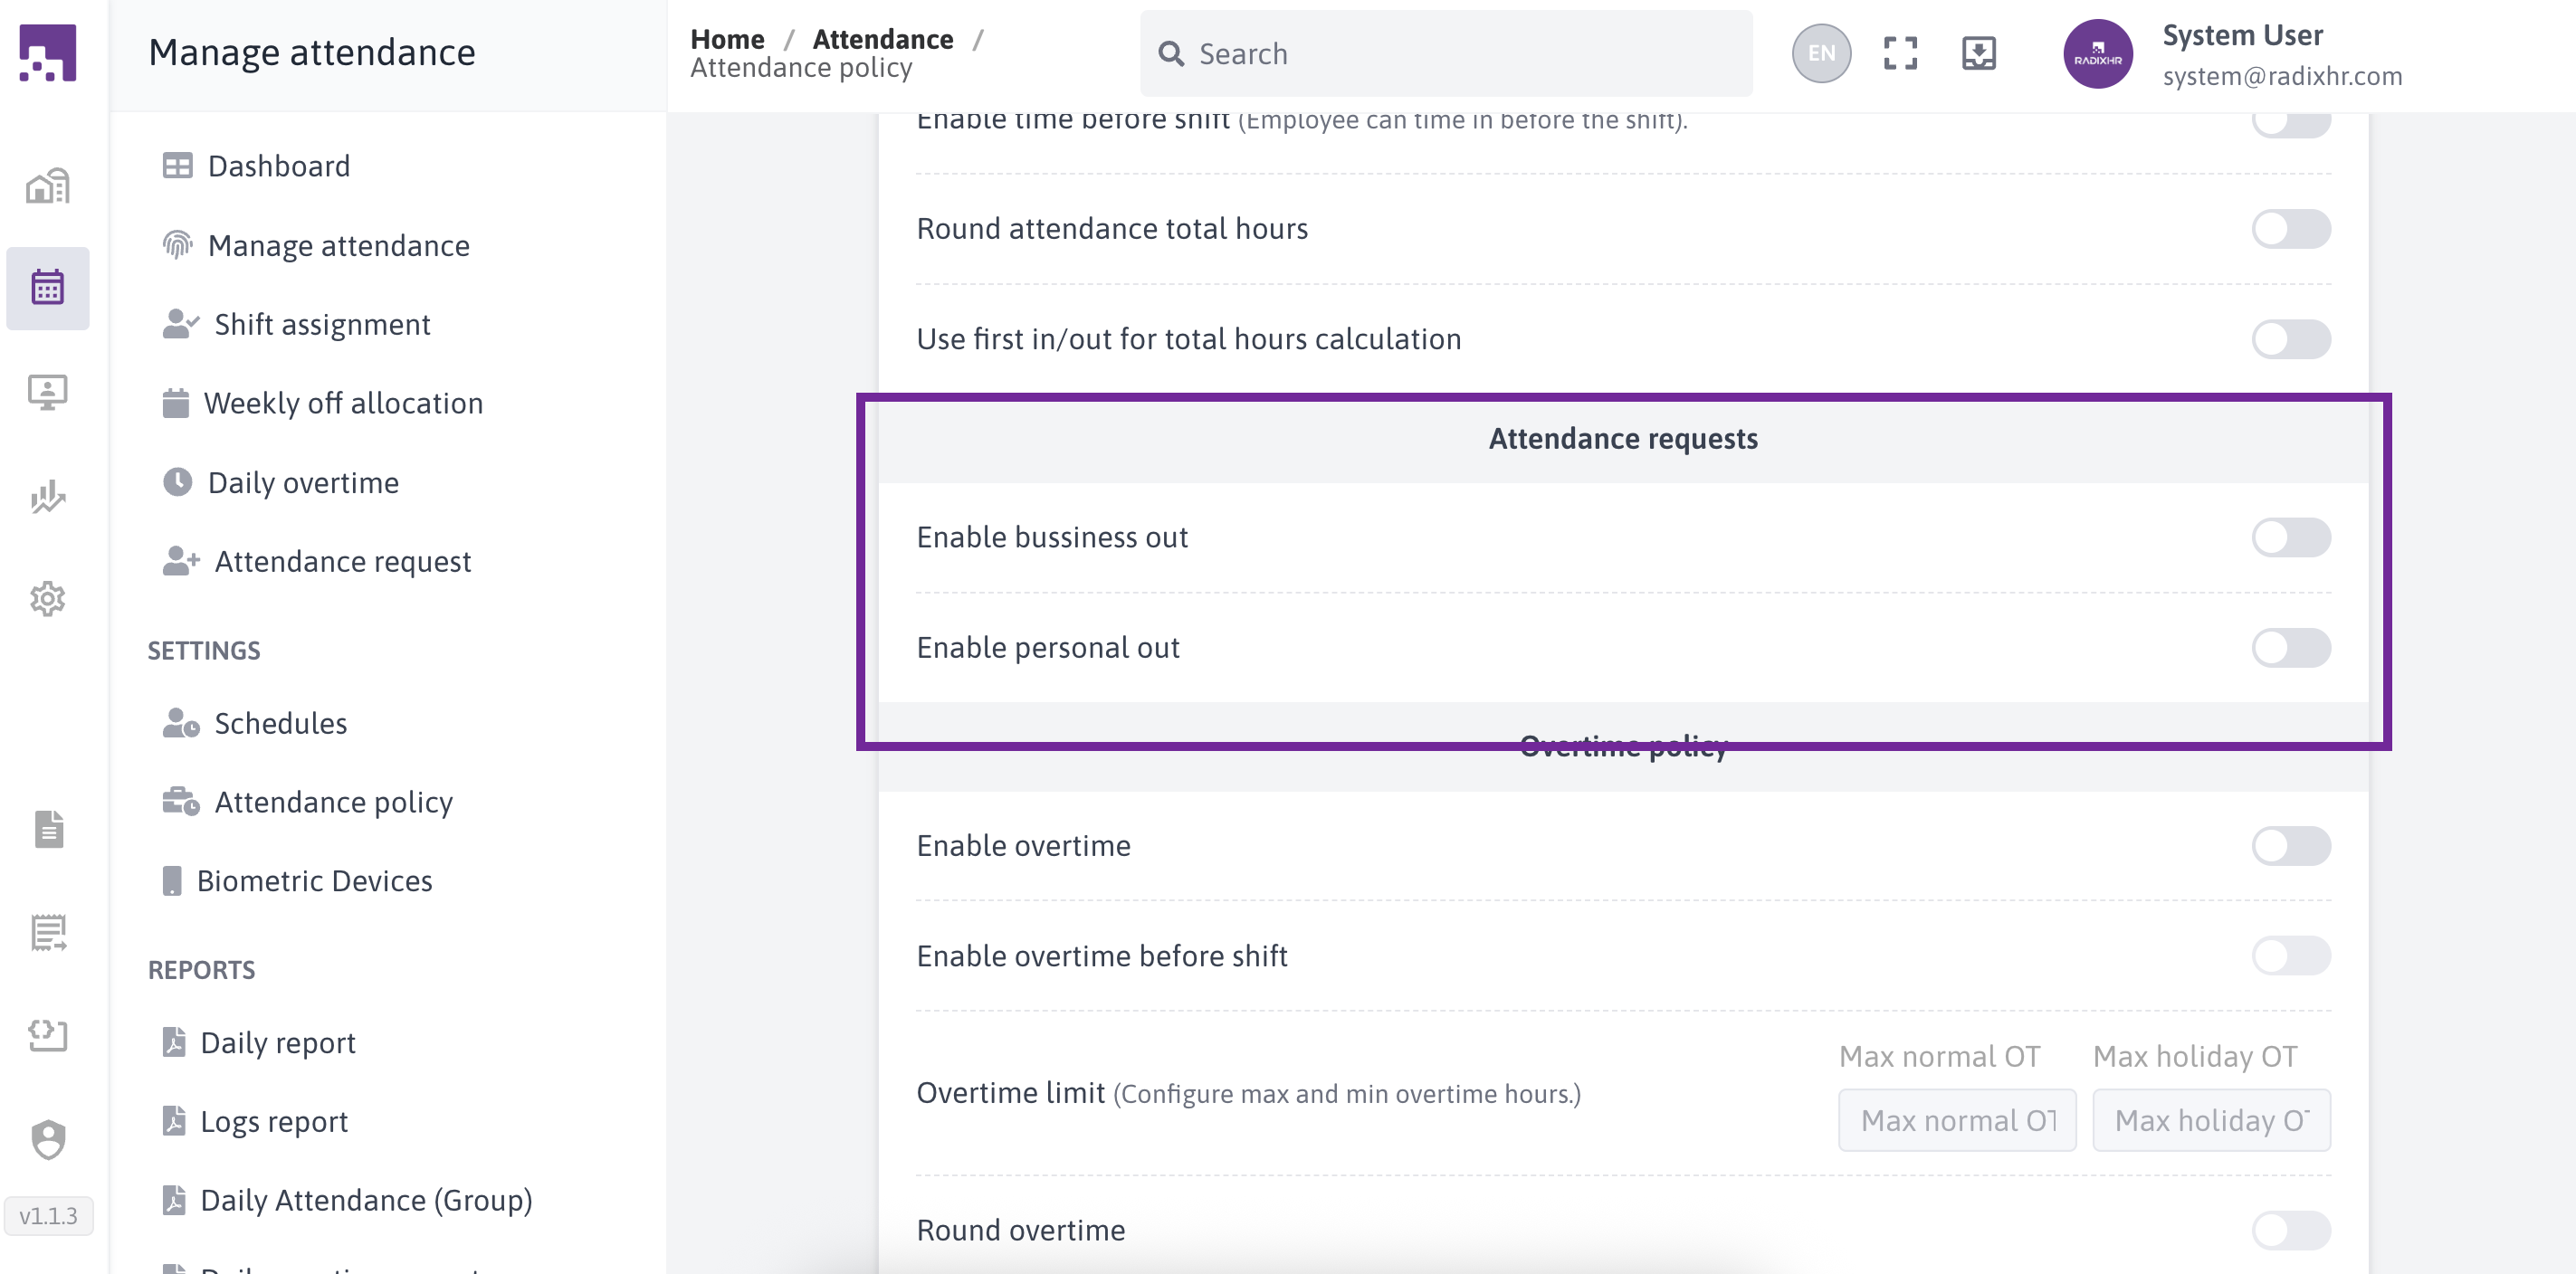The height and width of the screenshot is (1274, 2576).
Task: Click the download/install icon in header
Action: 1978,53
